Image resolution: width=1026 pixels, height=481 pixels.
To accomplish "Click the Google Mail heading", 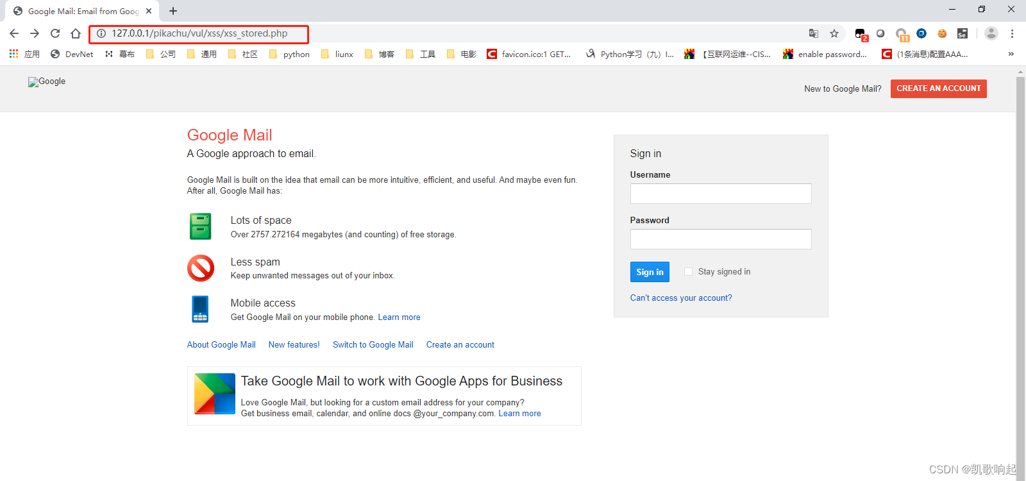I will pyautogui.click(x=230, y=135).
